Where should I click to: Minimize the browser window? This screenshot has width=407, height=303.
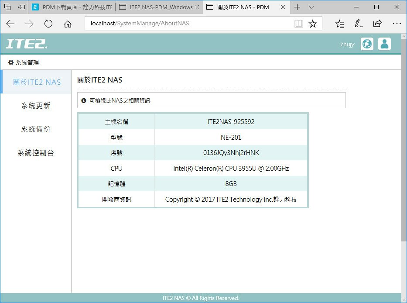tap(356, 7)
